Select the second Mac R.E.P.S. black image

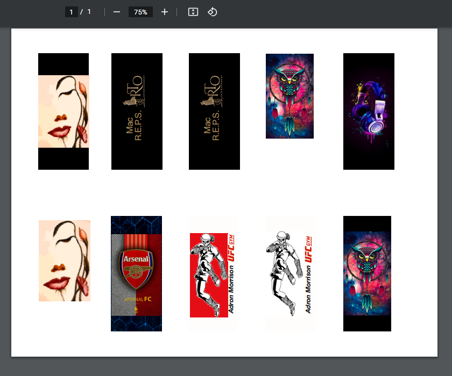pos(214,111)
